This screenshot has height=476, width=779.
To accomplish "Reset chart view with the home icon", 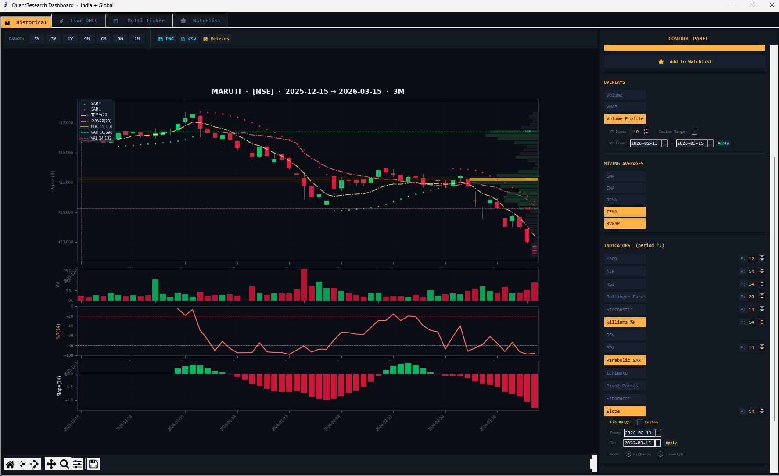I will (x=10, y=464).
